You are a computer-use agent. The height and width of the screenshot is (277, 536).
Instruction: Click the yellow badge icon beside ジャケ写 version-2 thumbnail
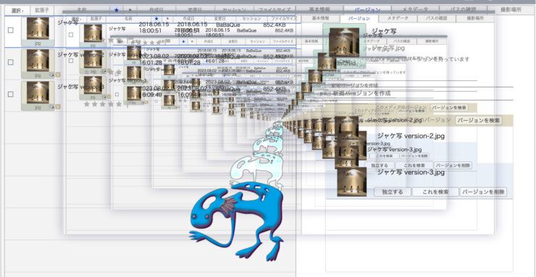click(58, 74)
